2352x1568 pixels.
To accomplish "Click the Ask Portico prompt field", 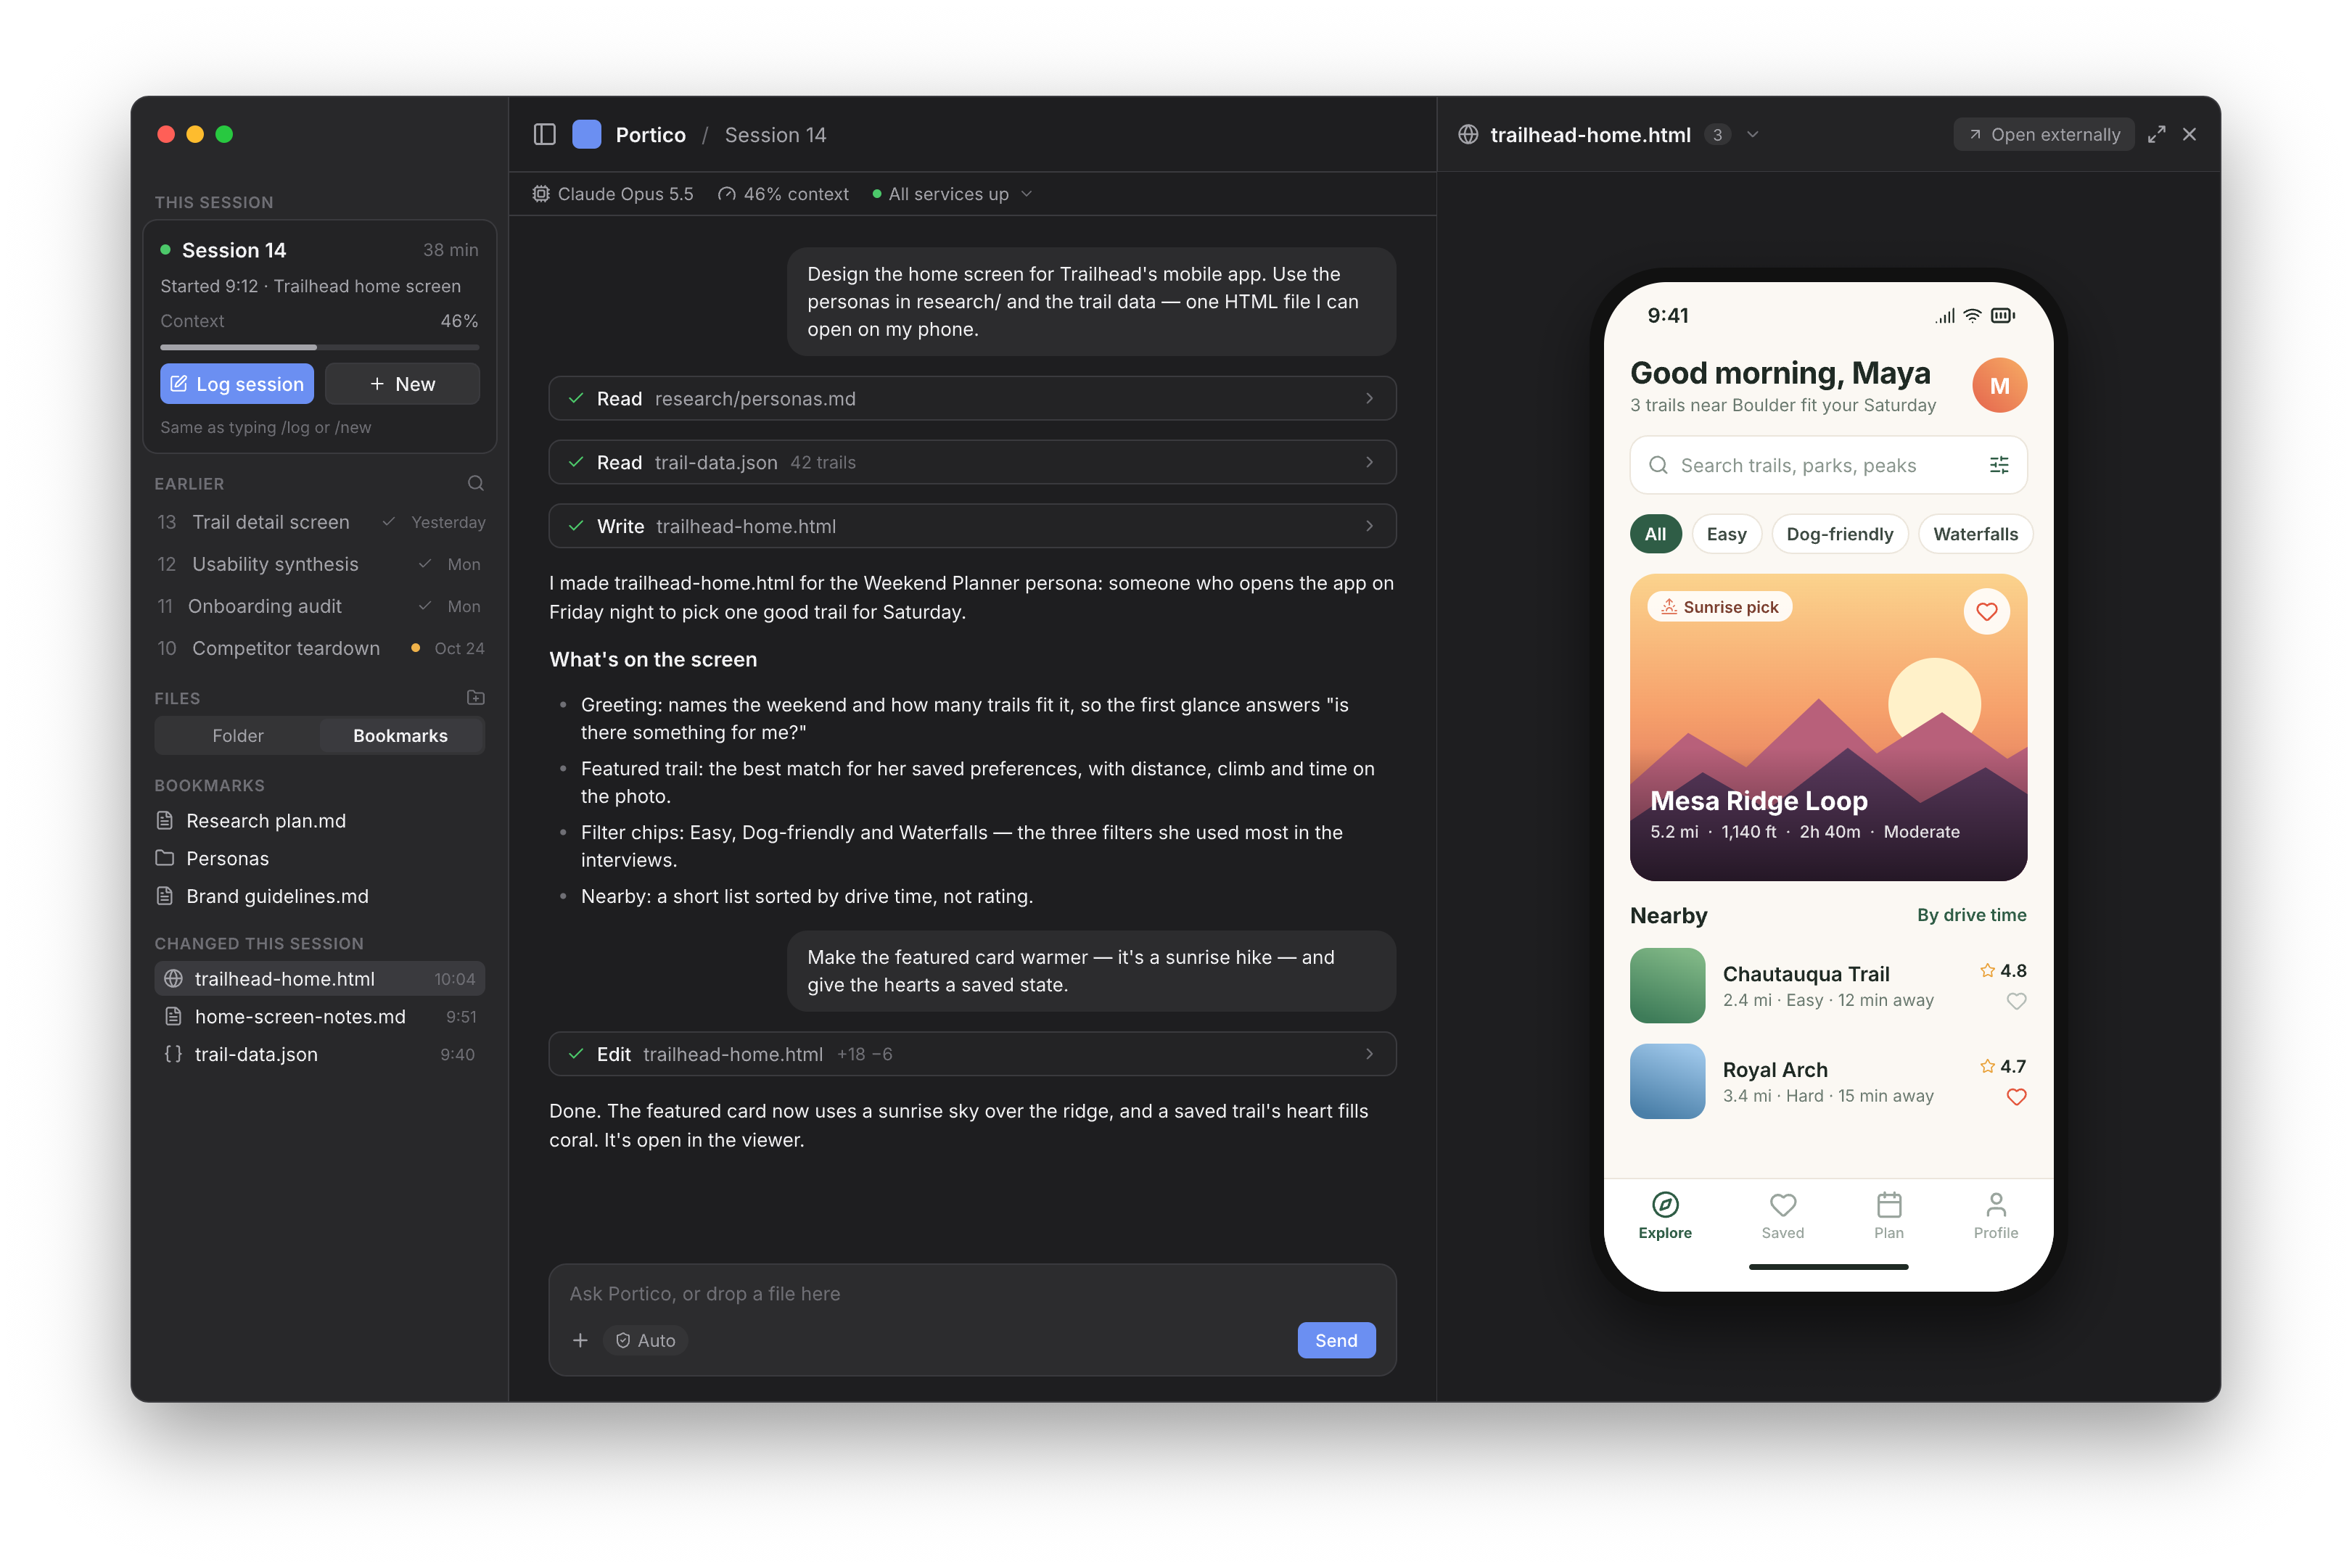I will (972, 1293).
